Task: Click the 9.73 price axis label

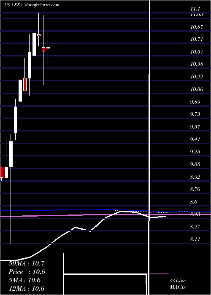Action: (x=195, y=114)
